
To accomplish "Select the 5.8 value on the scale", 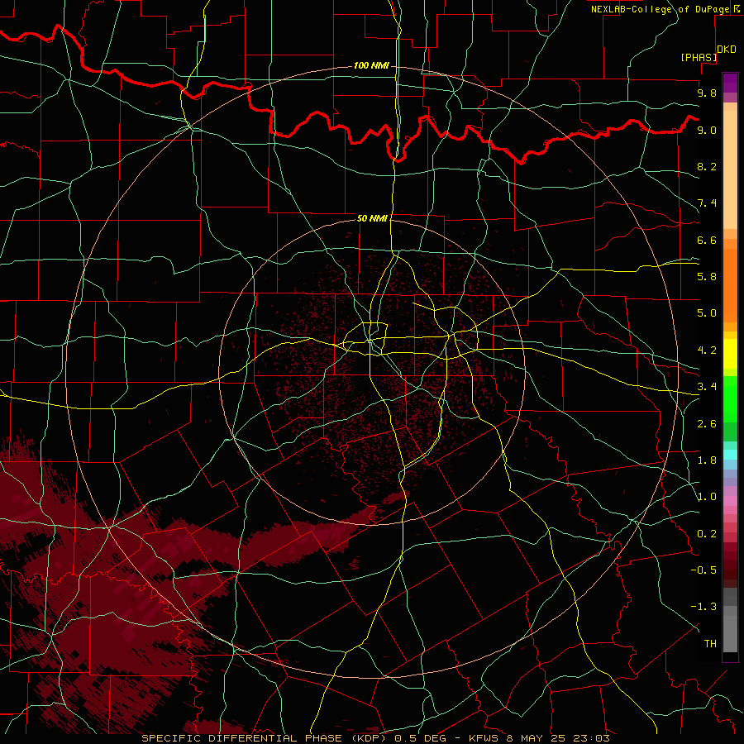I will click(x=707, y=277).
